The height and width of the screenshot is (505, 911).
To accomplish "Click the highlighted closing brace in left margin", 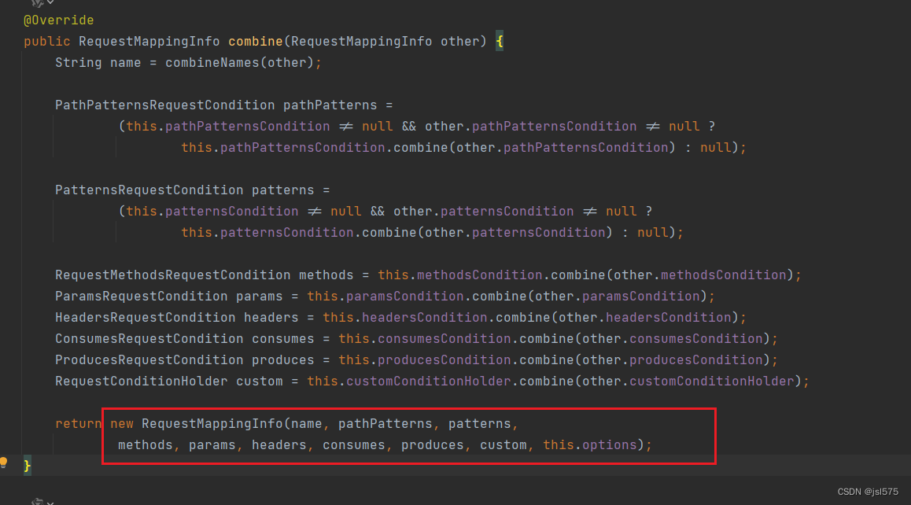I will (28, 465).
